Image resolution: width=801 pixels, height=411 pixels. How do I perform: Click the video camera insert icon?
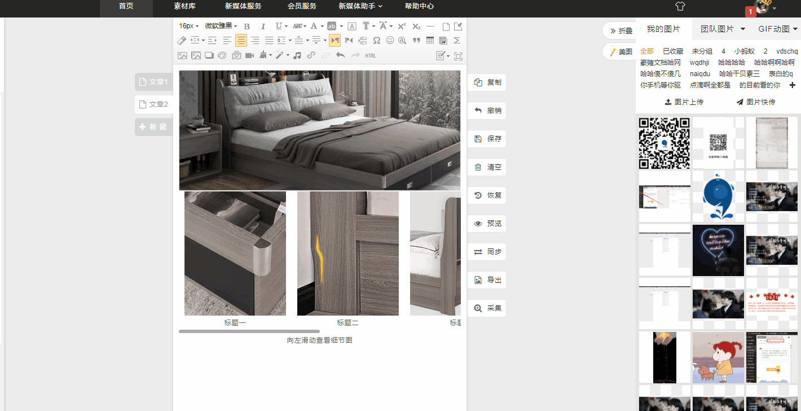point(249,55)
